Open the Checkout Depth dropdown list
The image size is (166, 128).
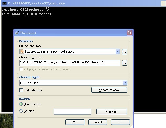(x=125, y=83)
